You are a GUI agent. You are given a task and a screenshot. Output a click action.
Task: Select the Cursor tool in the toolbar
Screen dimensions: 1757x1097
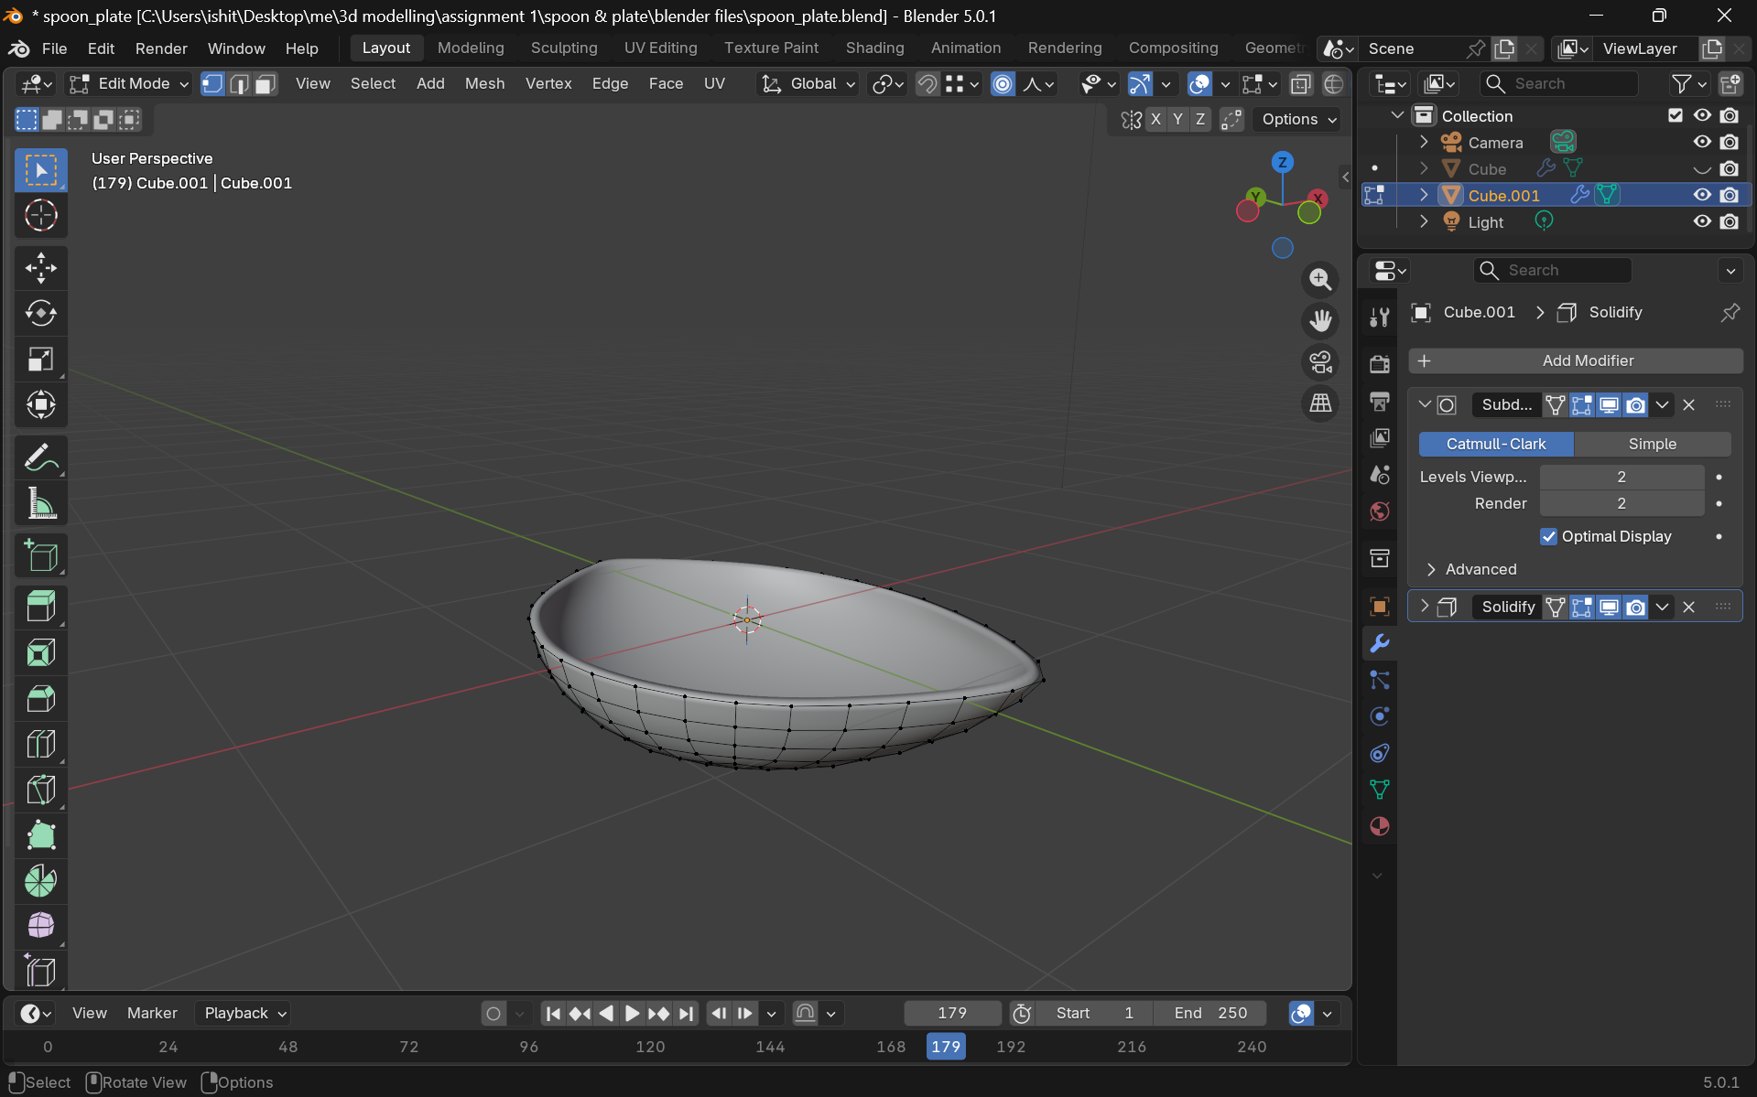pos(41,216)
